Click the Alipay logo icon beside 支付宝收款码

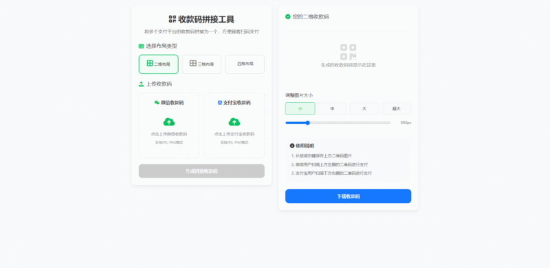[220, 103]
